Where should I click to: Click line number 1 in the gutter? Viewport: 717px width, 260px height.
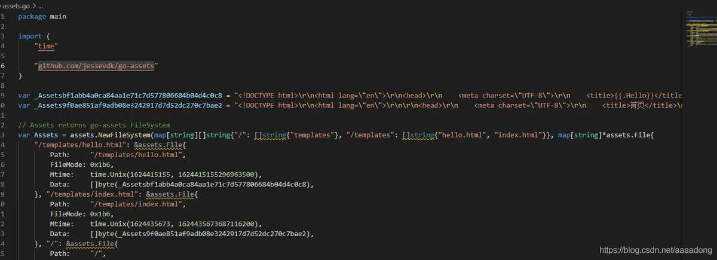click(3, 16)
